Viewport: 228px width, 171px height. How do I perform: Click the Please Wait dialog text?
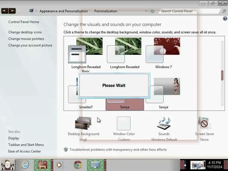coord(114,85)
